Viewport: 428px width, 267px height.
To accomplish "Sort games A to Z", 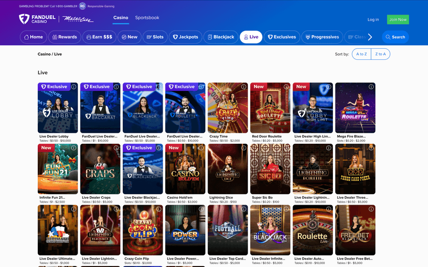I will tap(362, 54).
